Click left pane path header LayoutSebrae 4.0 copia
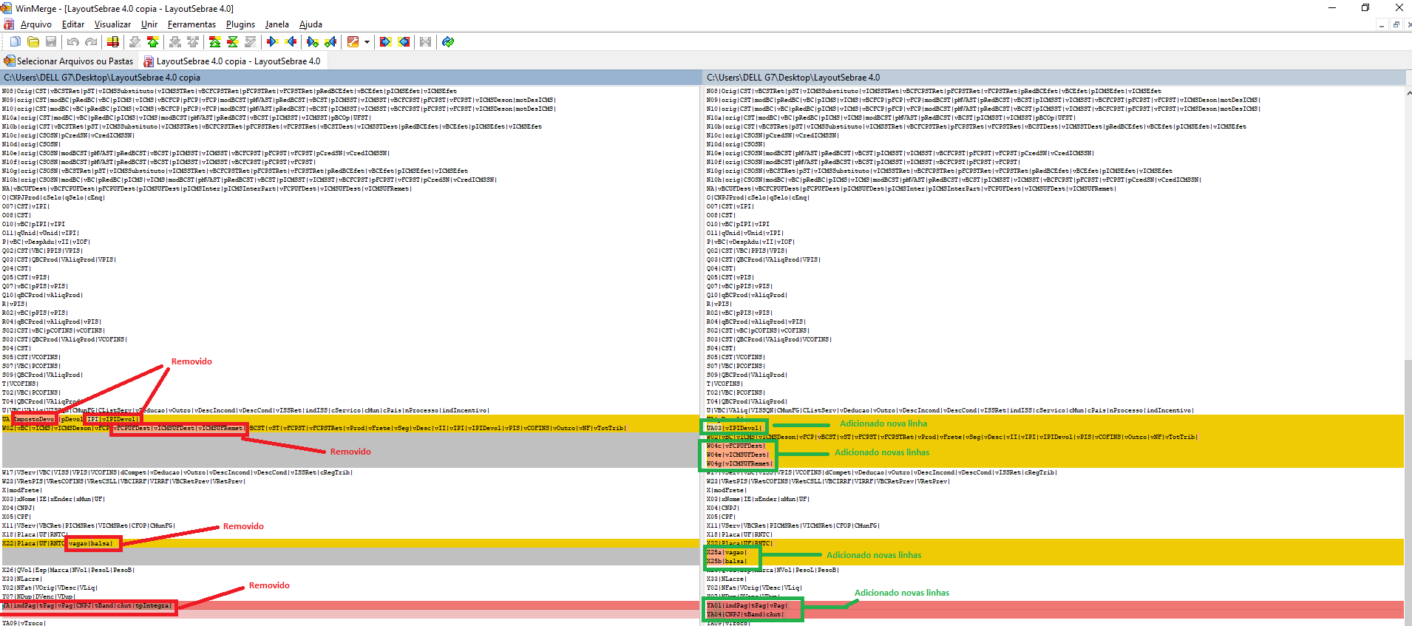Screen dimensions: 1412x626 (x=351, y=78)
